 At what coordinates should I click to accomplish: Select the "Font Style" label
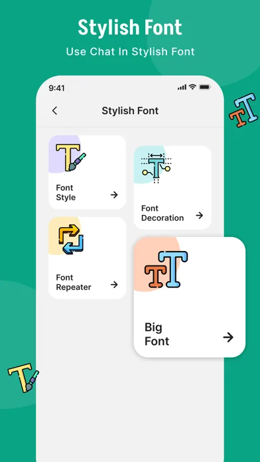(66, 193)
